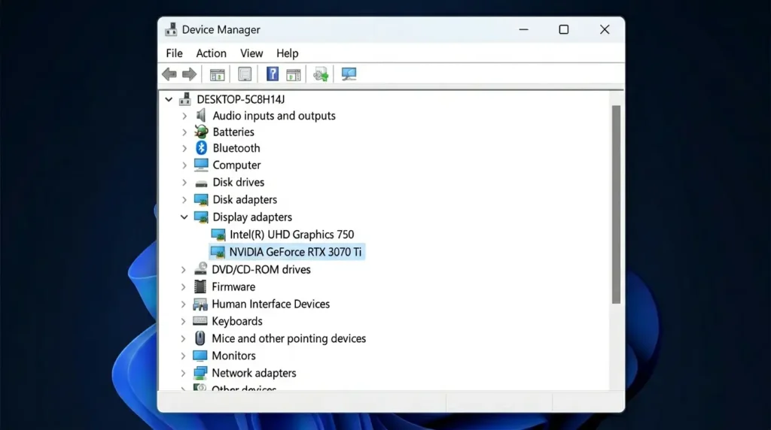The width and height of the screenshot is (771, 430).
Task: Select the Bluetooth label
Action: point(236,148)
